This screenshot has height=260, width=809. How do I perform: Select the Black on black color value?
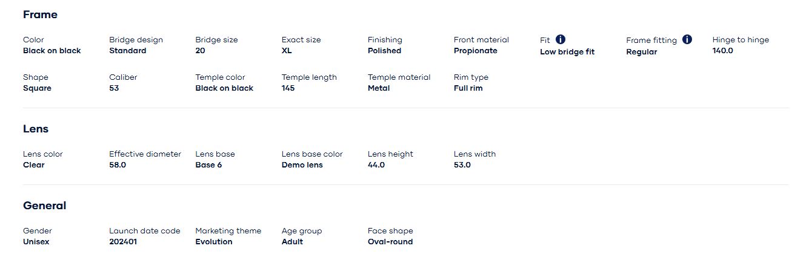[x=52, y=51]
